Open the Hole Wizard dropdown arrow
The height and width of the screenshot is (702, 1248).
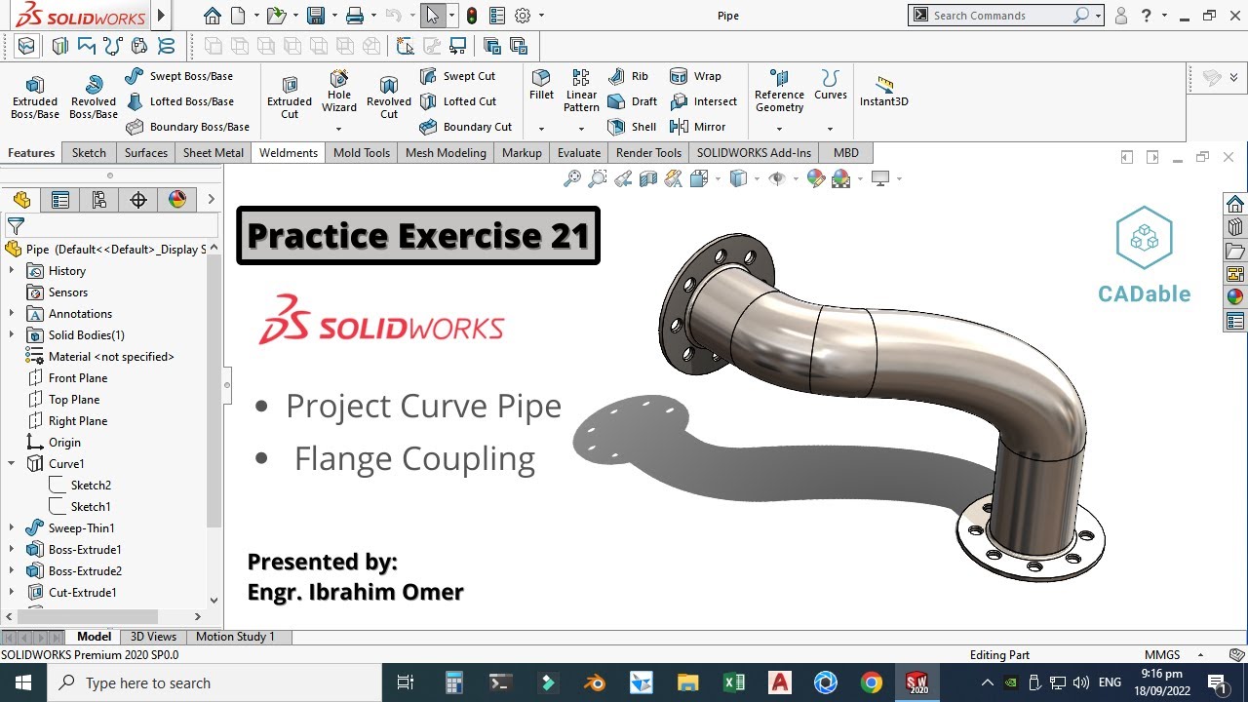339,129
